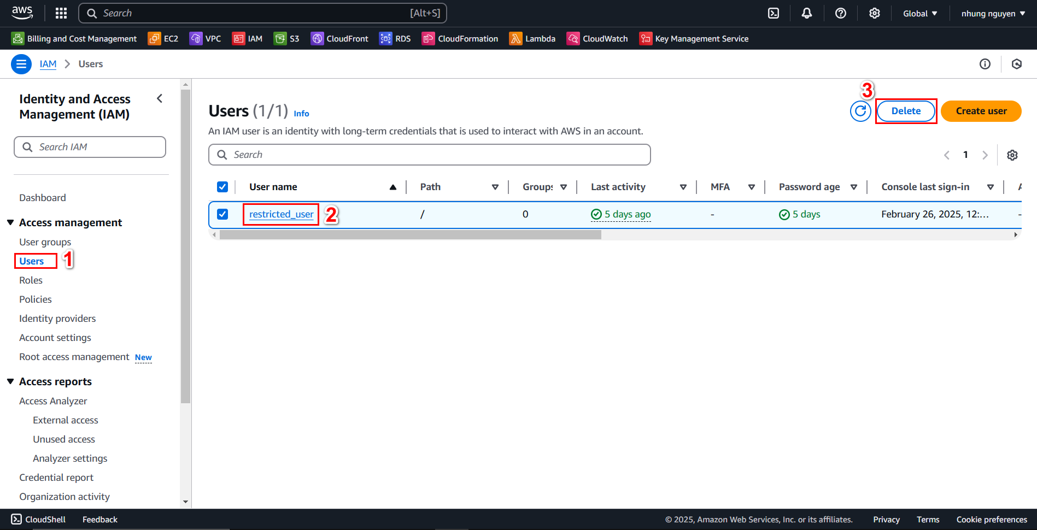This screenshot has width=1037, height=530.
Task: Sort by User name column arrow
Action: tap(393, 187)
